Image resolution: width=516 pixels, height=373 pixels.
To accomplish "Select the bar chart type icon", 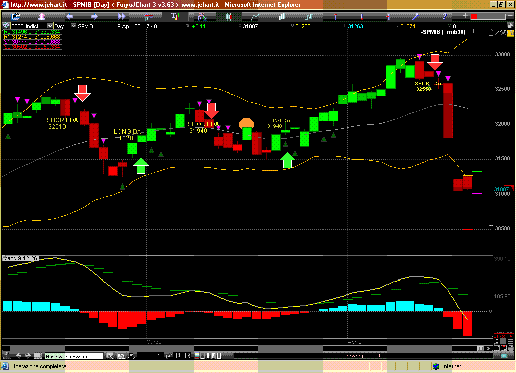I will pos(282,16).
